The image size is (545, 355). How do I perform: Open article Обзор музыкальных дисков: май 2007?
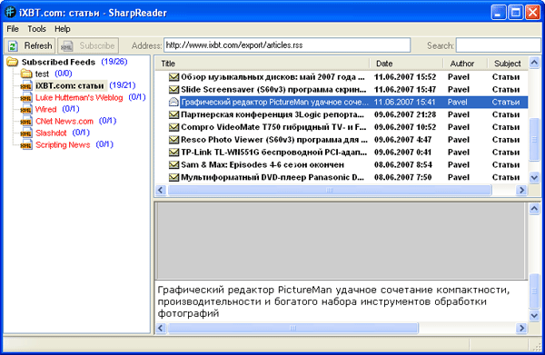click(272, 77)
